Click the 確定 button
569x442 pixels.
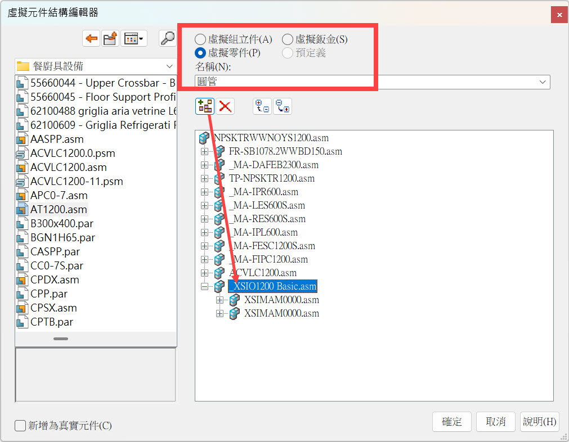451,422
